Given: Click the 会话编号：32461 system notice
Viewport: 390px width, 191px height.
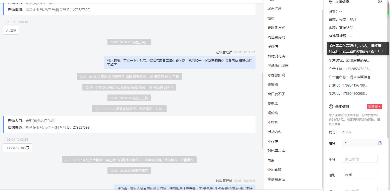Looking at the screenshot, I should (x=129, y=109).
